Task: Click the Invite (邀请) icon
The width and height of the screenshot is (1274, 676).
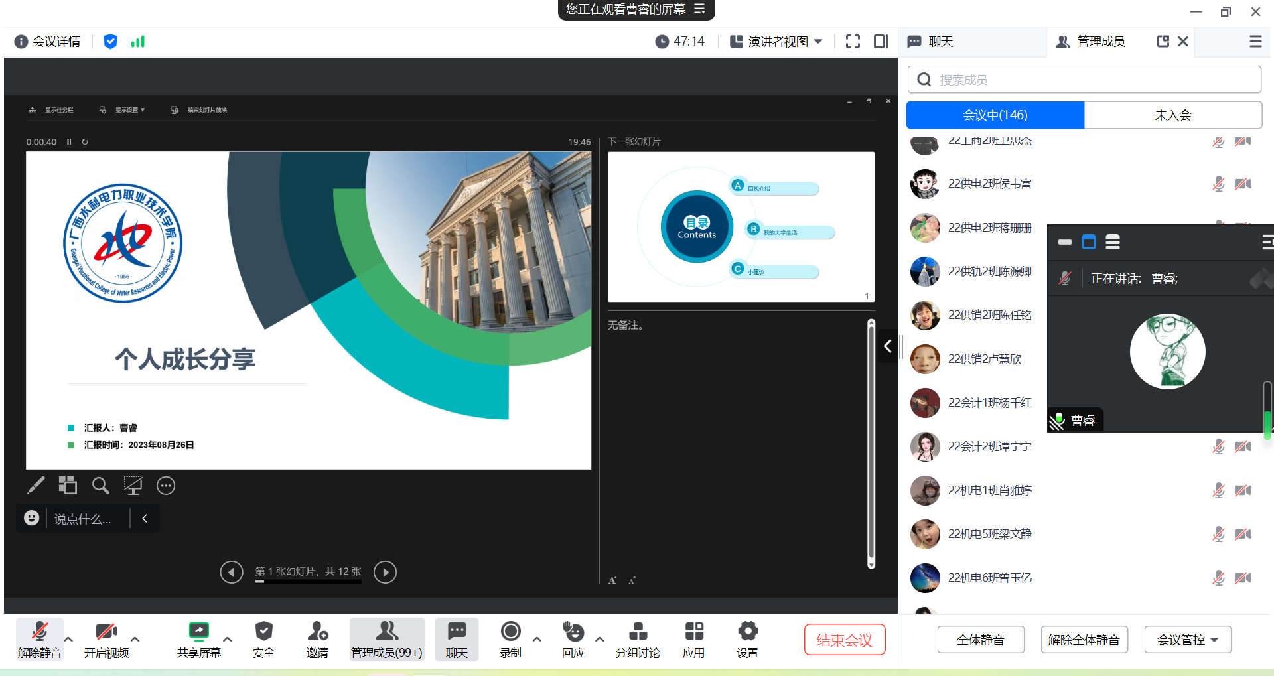Action: [317, 632]
